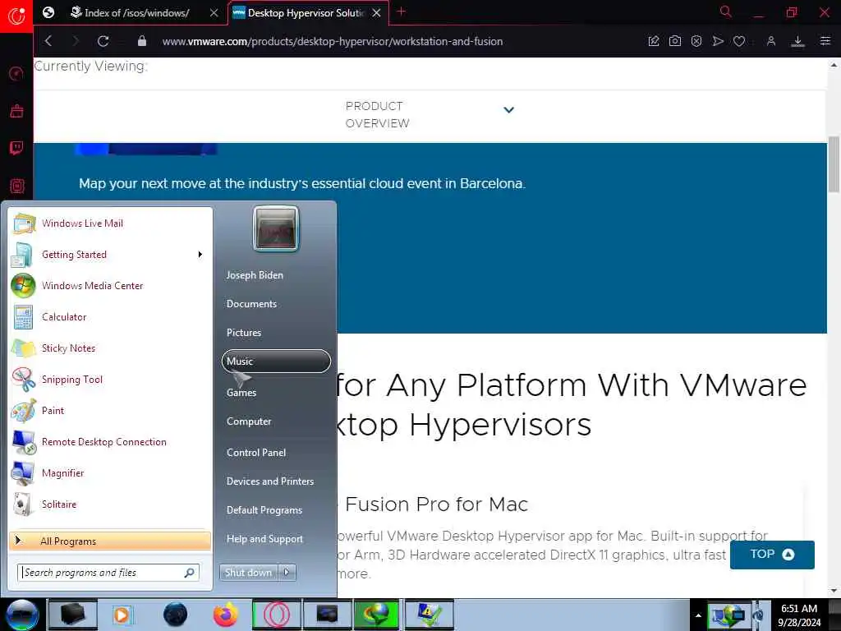Show hidden tray icons arrow
841x631 pixels.
698,615
